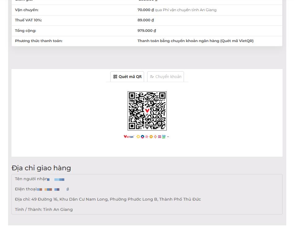Click the red Napas star icon

click(147, 136)
